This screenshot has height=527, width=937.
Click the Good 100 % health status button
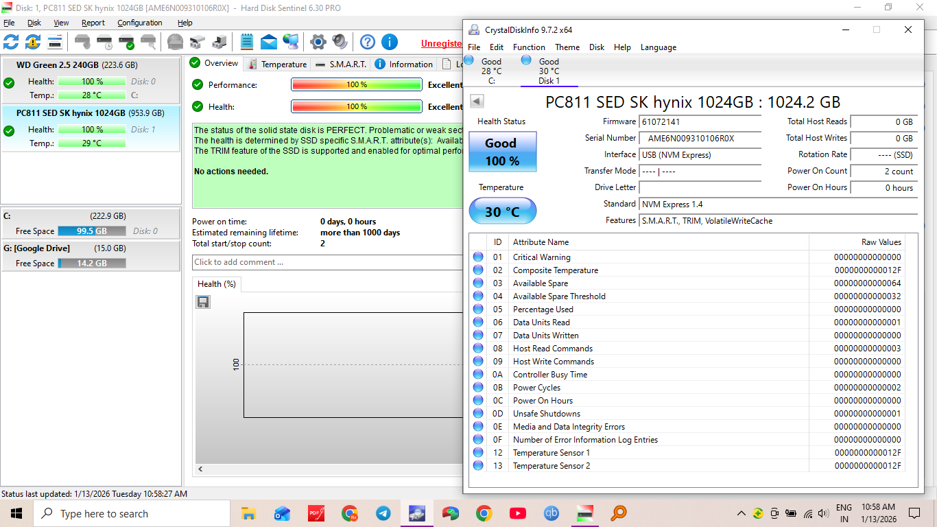pyautogui.click(x=502, y=152)
